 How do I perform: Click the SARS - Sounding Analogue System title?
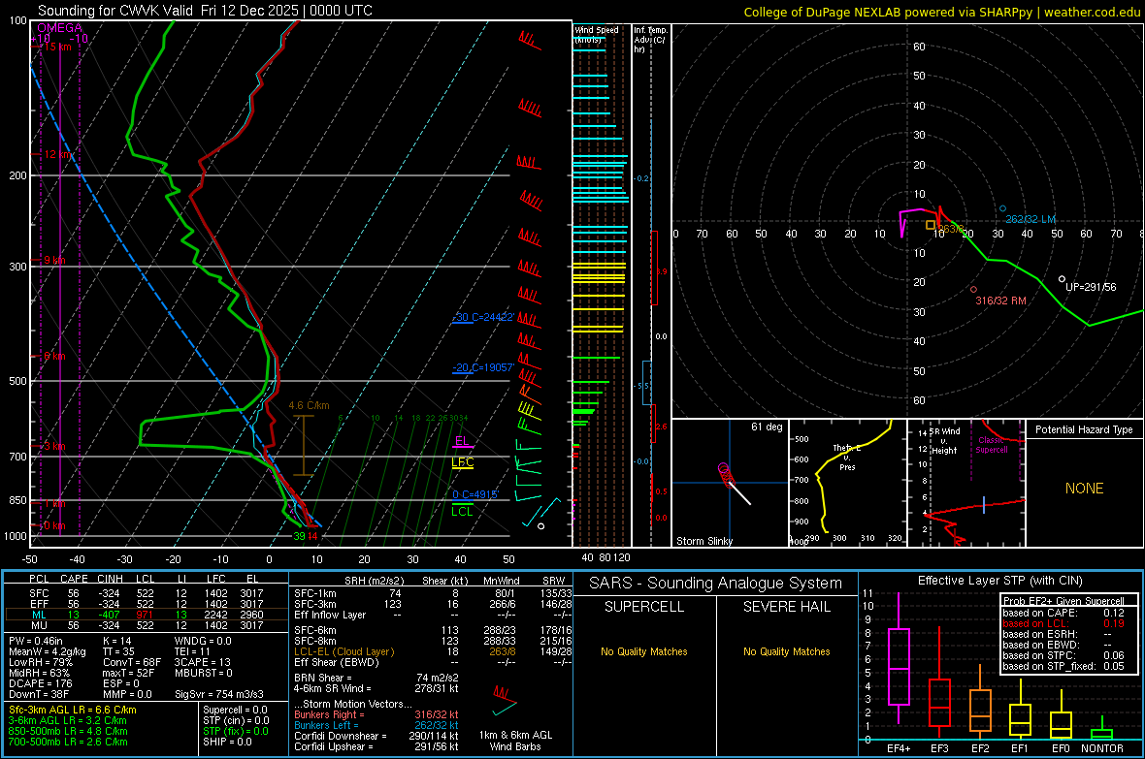[716, 584]
